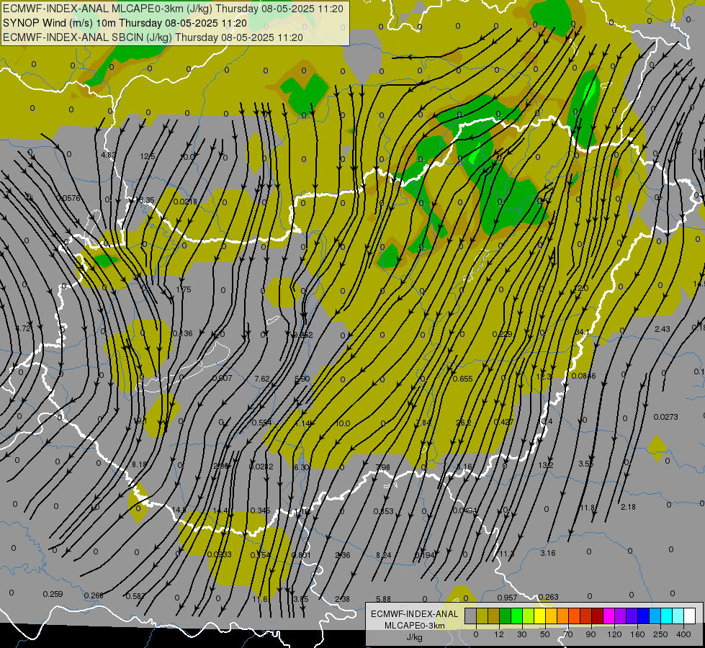The height and width of the screenshot is (648, 705).
Task: Click the map value '0.0846'
Action: 583,376
